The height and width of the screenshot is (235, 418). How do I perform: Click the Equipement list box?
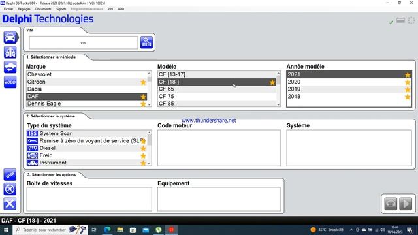(219, 198)
